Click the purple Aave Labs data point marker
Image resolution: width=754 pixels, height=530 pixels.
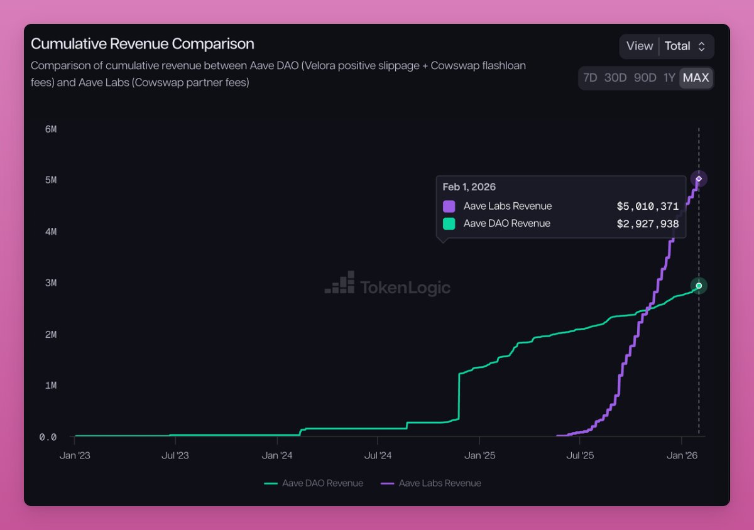[699, 179]
